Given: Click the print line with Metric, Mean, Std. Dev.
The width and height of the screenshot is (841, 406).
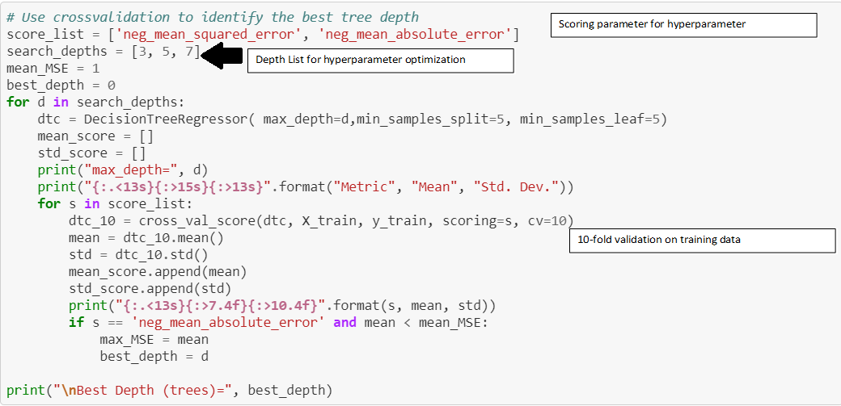Looking at the screenshot, I should pos(306,187).
